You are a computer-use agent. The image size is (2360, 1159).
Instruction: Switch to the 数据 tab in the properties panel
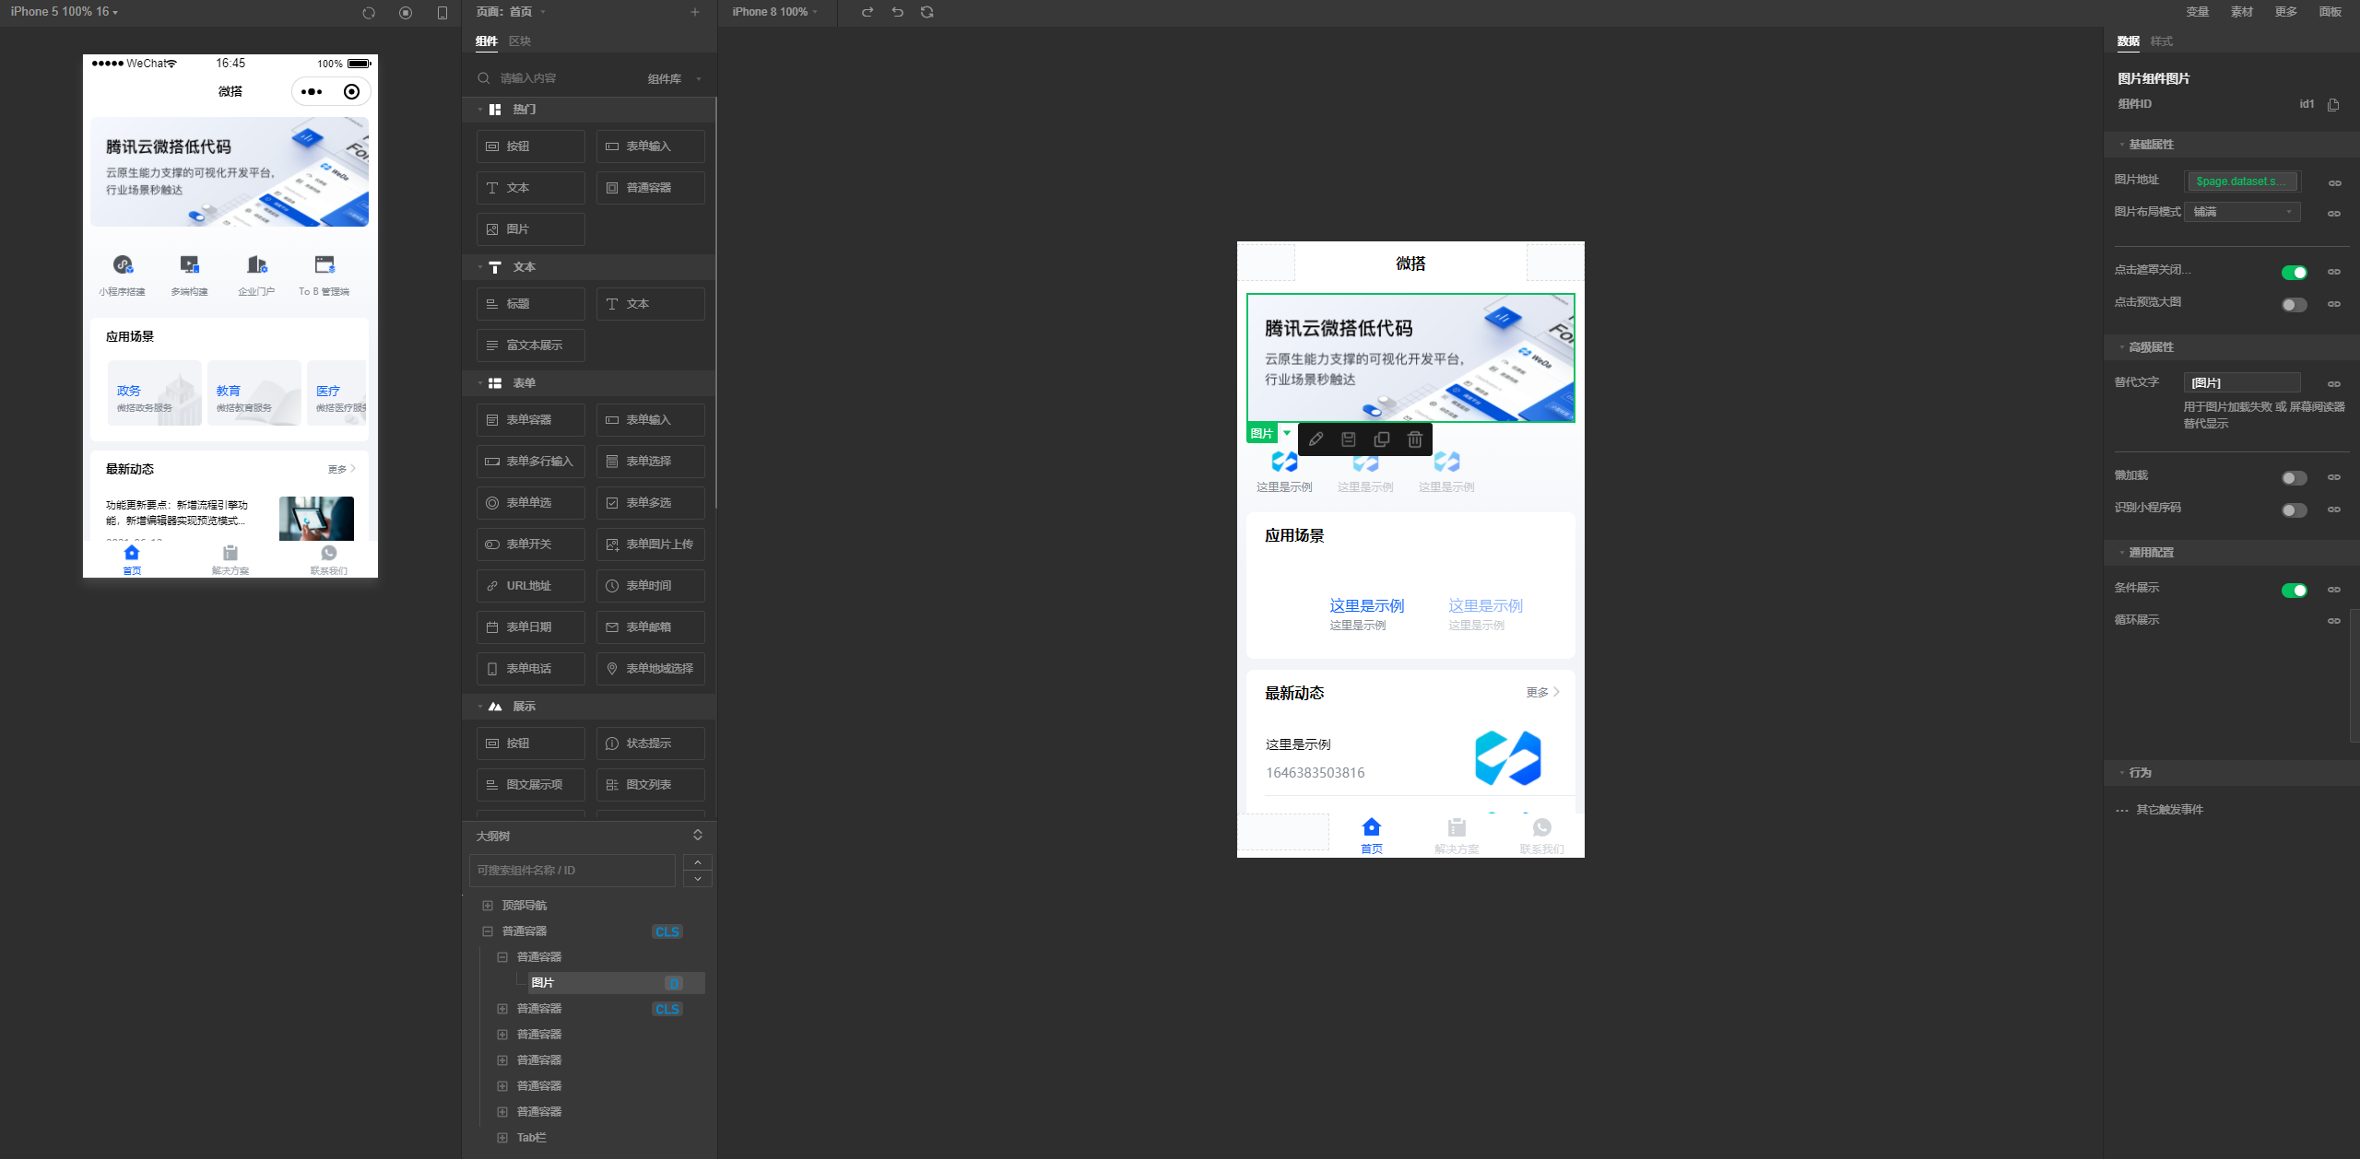click(2128, 41)
